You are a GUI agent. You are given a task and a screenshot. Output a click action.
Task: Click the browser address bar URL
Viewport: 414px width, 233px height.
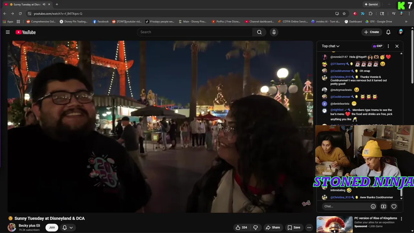click(x=58, y=14)
